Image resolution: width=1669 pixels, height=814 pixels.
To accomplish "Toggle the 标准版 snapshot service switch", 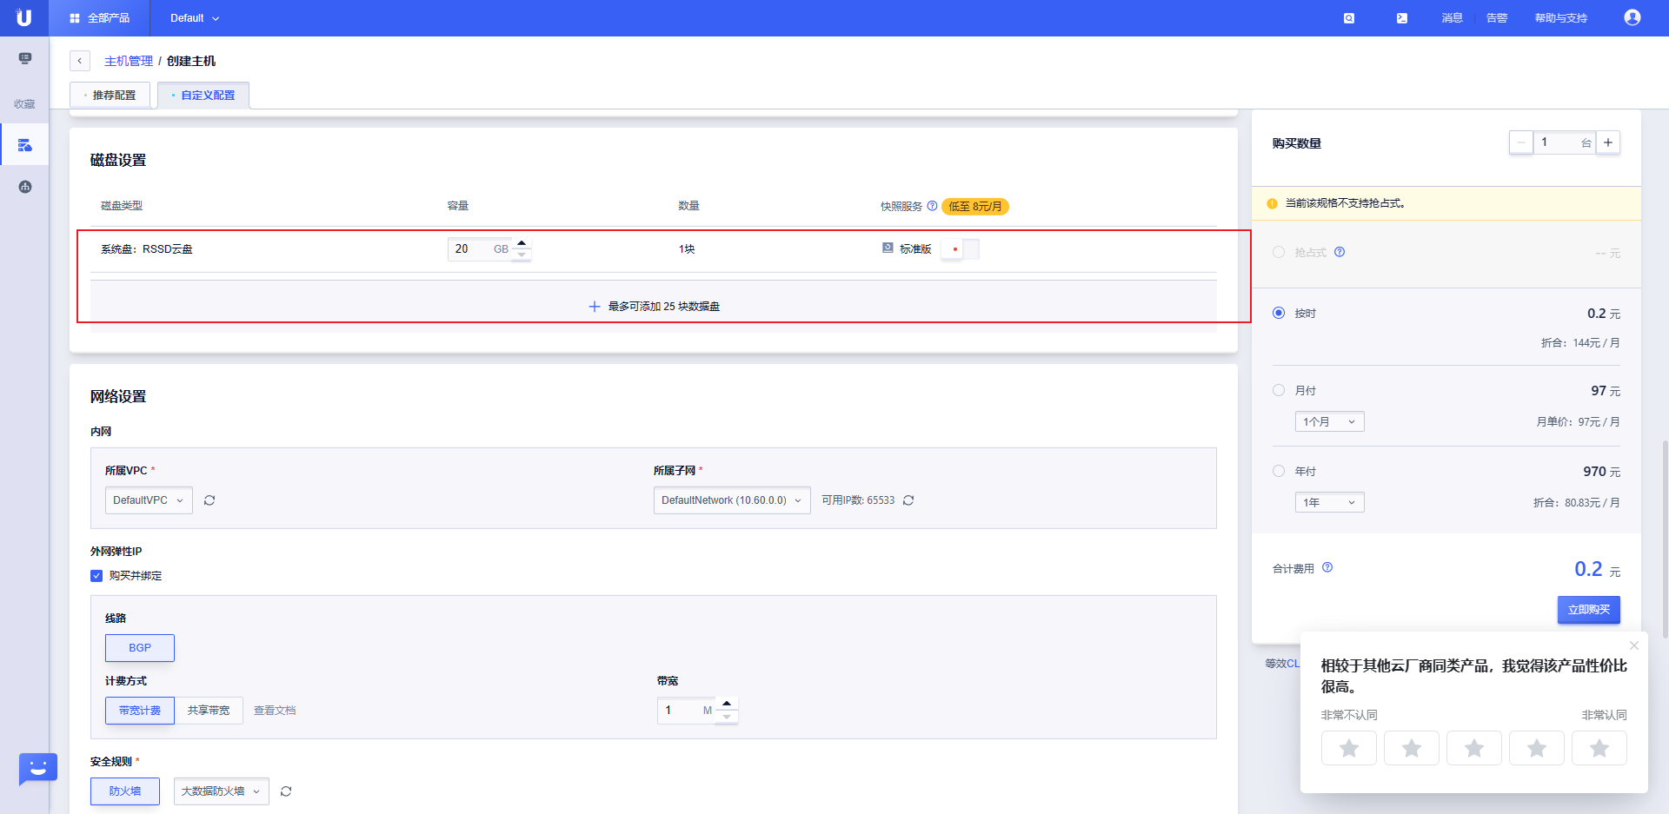I will tap(961, 249).
